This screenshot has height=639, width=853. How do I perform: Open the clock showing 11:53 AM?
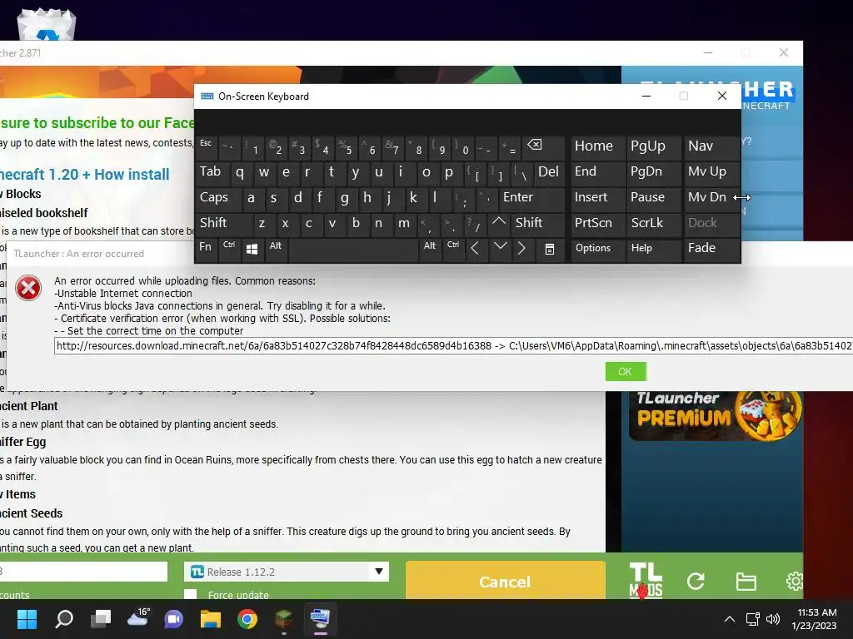tap(814, 619)
